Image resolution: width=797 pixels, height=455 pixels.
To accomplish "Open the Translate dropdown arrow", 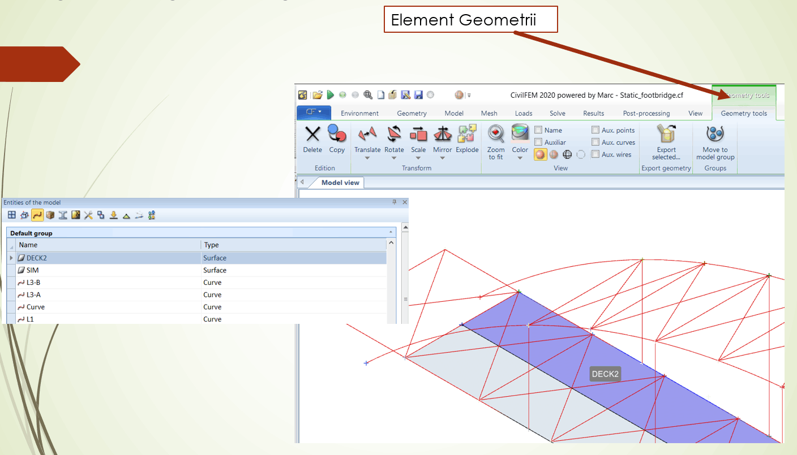I will 367,158.
